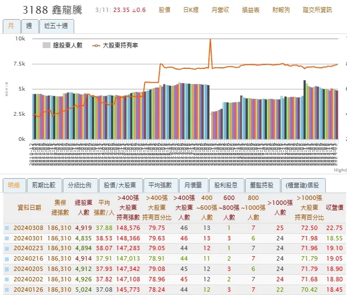Click the tallest black bar in the chart
Screen dimensions: 347x295
pyautogui.click(x=304, y=110)
